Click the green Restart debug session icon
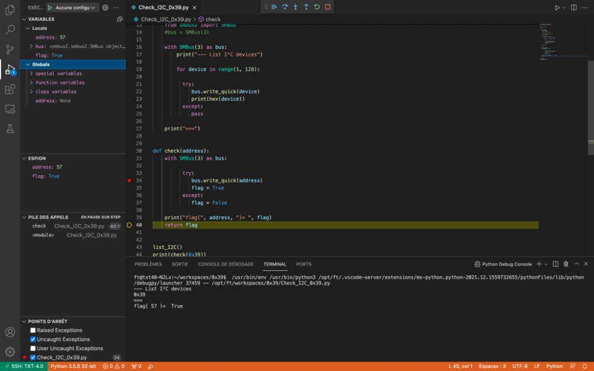The width and height of the screenshot is (594, 371). coord(317,7)
